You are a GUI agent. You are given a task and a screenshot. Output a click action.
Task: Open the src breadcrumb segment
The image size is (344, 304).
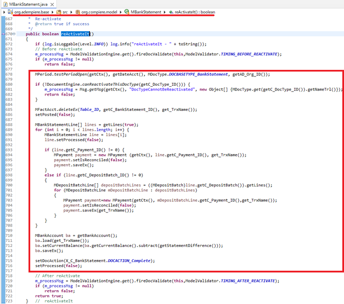coord(65,12)
